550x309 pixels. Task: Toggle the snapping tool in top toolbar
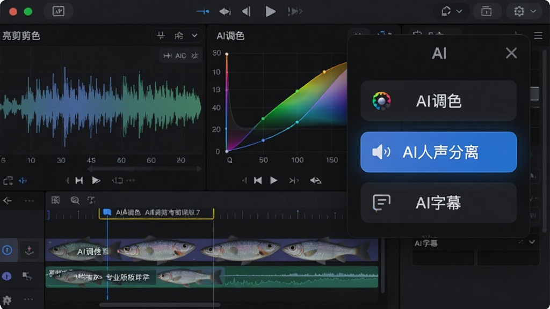(202, 12)
